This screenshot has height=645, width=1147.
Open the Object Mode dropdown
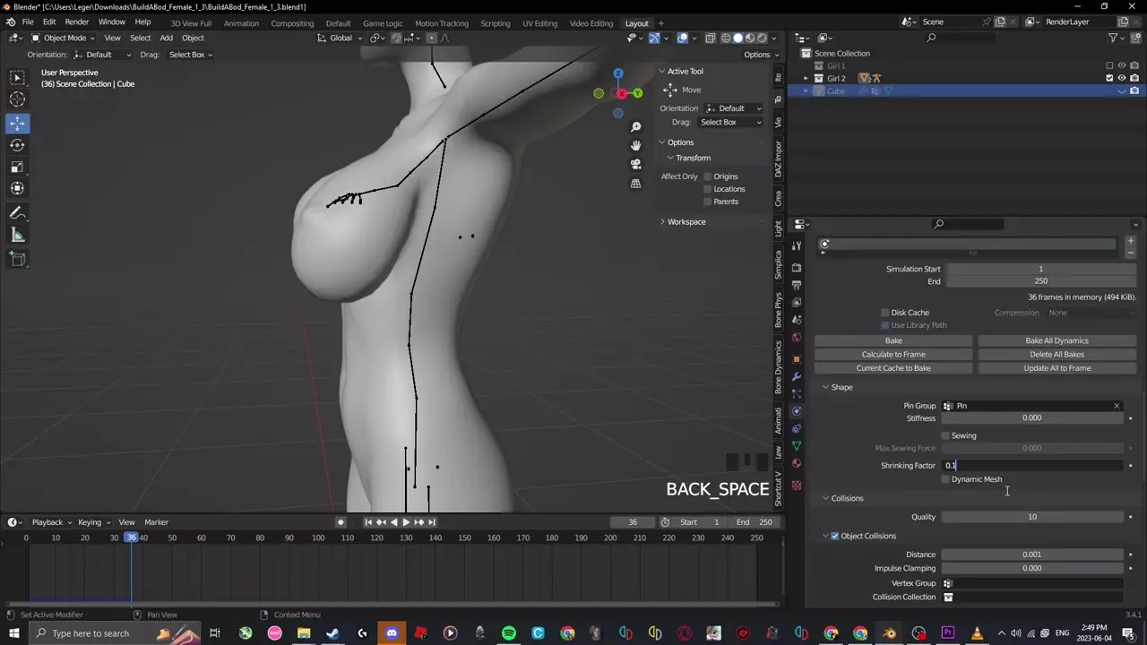[63, 38]
